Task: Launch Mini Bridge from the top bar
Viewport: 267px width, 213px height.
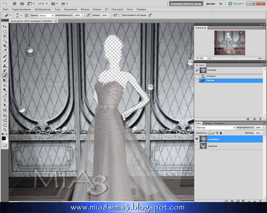Action: 22,4
